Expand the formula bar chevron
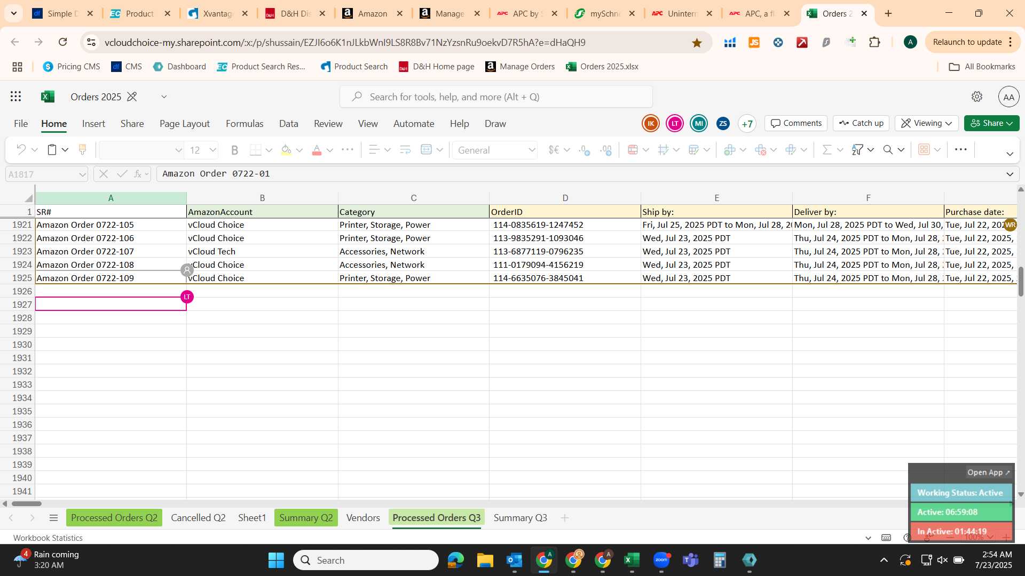1025x576 pixels. pyautogui.click(x=1010, y=174)
